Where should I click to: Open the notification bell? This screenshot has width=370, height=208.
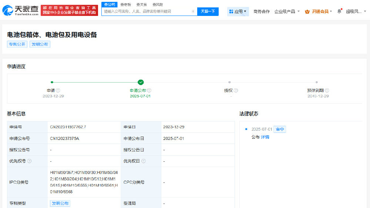339,11
